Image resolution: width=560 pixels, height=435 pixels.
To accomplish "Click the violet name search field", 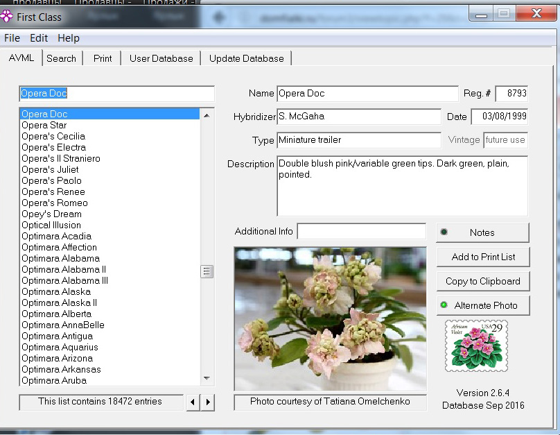I will (x=117, y=94).
